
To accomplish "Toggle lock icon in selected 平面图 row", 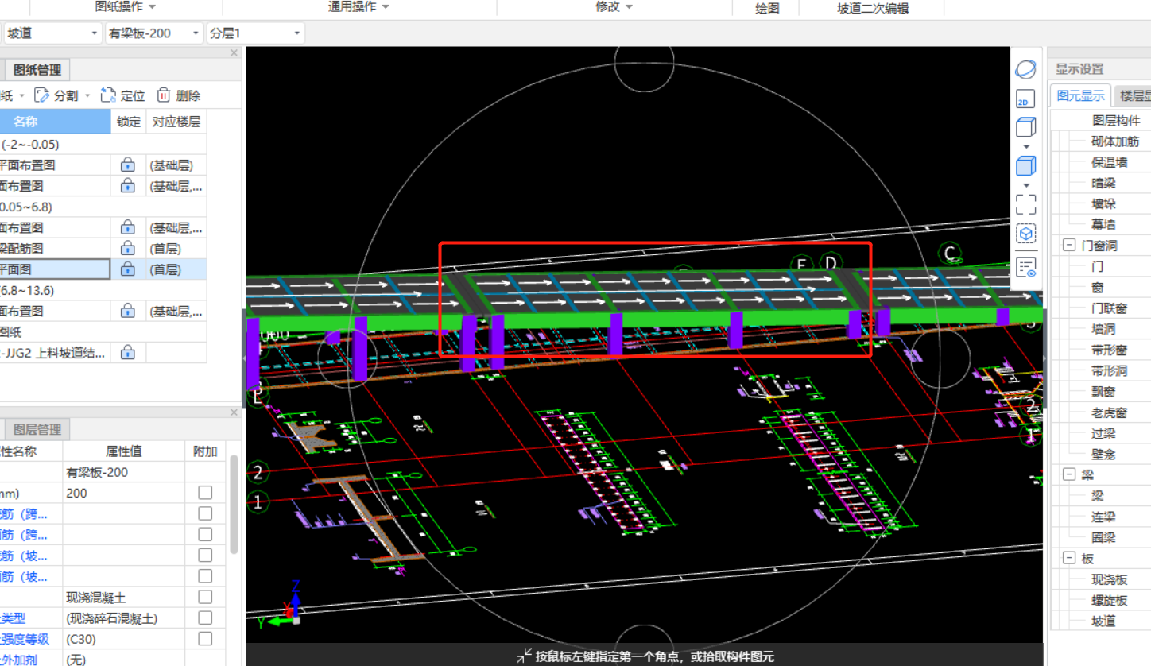I will tap(127, 269).
